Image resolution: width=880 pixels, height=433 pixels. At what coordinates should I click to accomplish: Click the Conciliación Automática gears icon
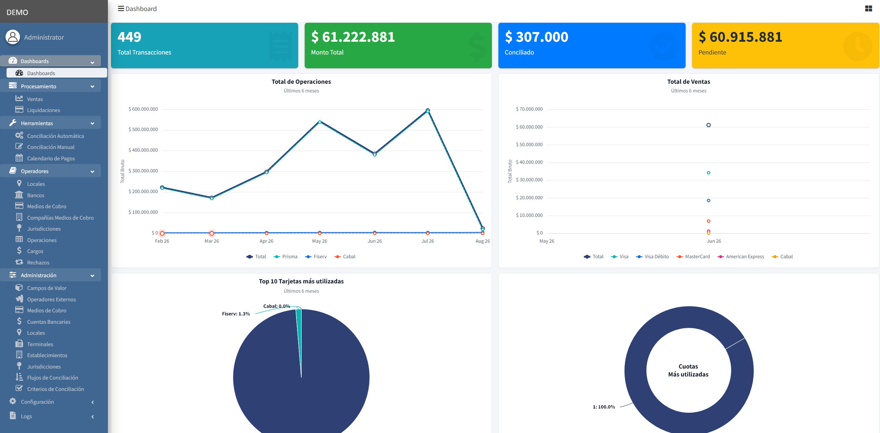coord(19,135)
